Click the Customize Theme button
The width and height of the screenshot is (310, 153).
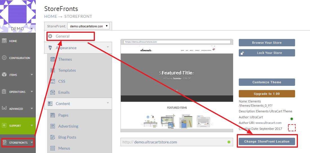pyautogui.click(x=267, y=82)
